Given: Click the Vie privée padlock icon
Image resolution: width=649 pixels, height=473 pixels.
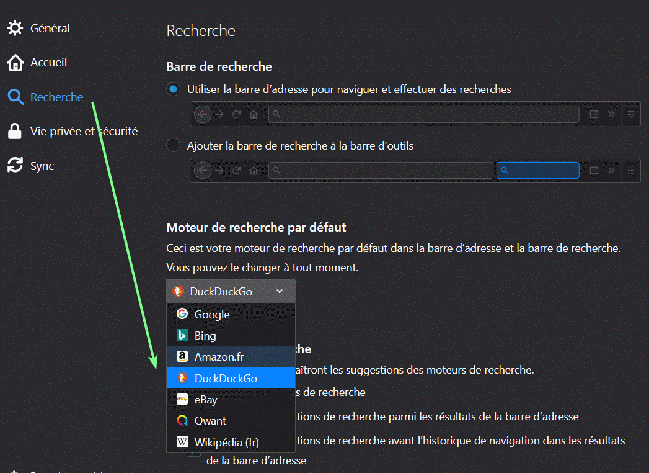Looking at the screenshot, I should (15, 131).
